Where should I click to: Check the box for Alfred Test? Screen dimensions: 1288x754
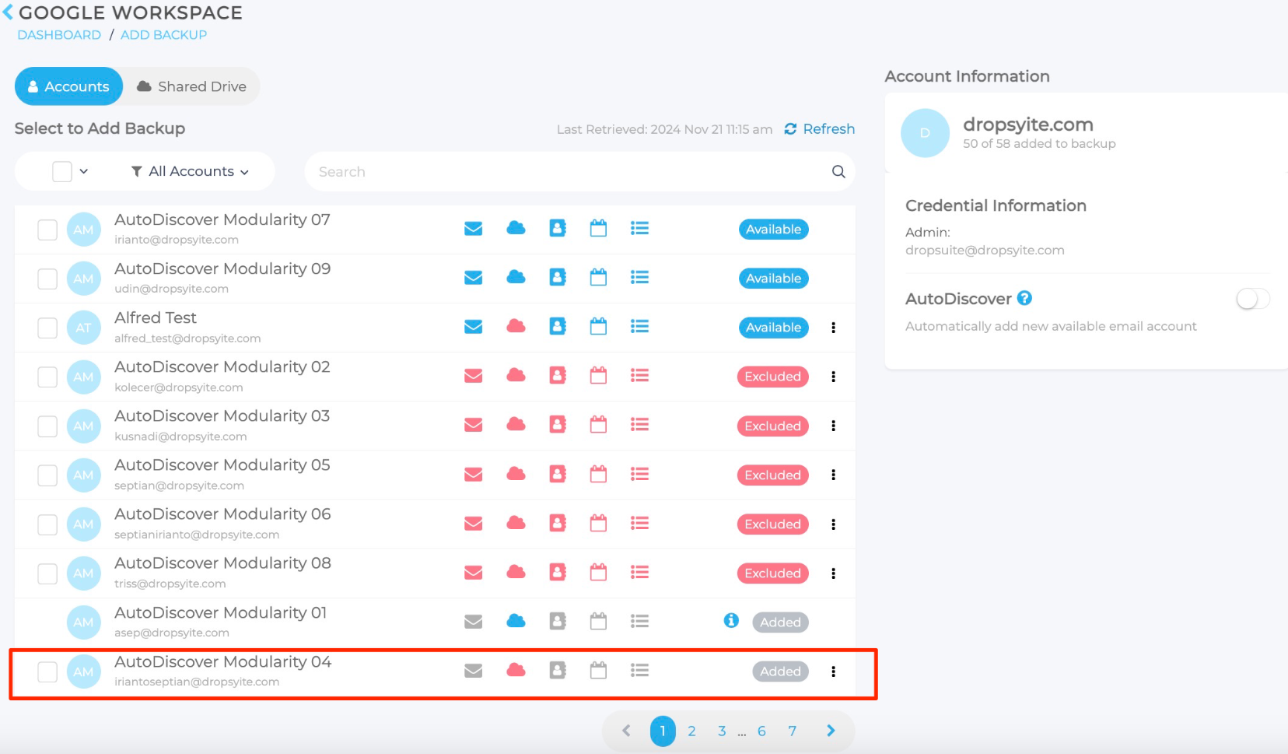pos(47,328)
